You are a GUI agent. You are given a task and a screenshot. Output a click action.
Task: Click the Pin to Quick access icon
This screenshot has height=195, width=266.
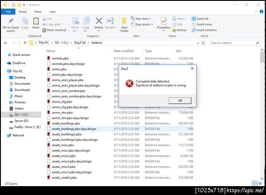pos(11,21)
